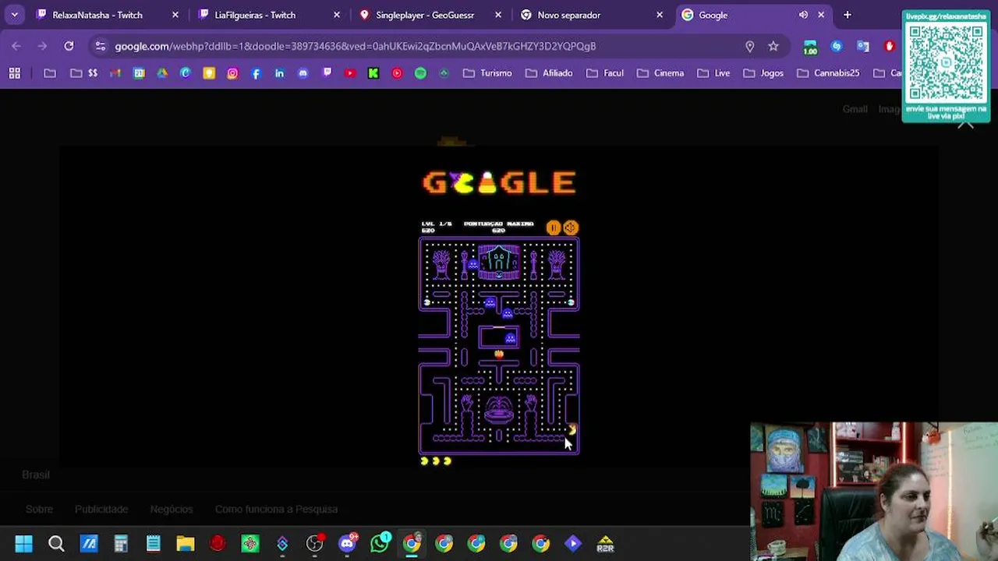998x561 pixels.
Task: Switch to the Novo separador tab
Action: tap(569, 15)
